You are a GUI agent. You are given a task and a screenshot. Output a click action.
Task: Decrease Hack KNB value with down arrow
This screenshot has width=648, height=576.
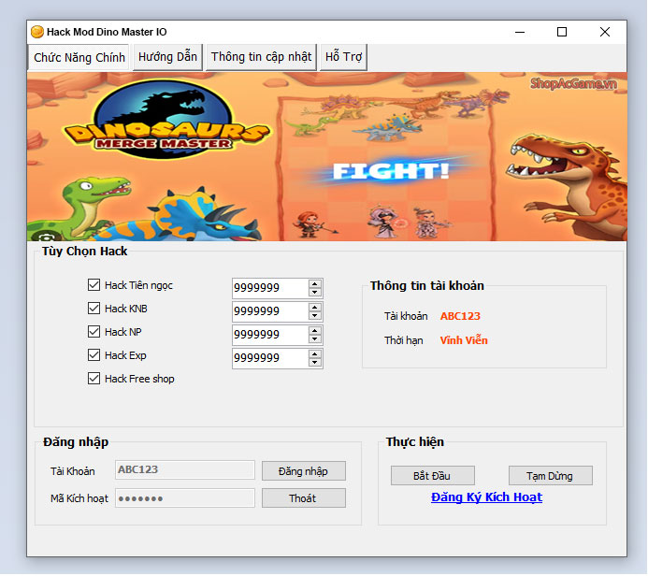315,316
